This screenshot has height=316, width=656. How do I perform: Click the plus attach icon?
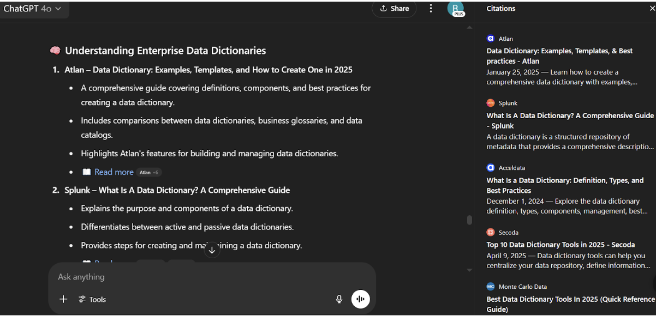pos(63,299)
